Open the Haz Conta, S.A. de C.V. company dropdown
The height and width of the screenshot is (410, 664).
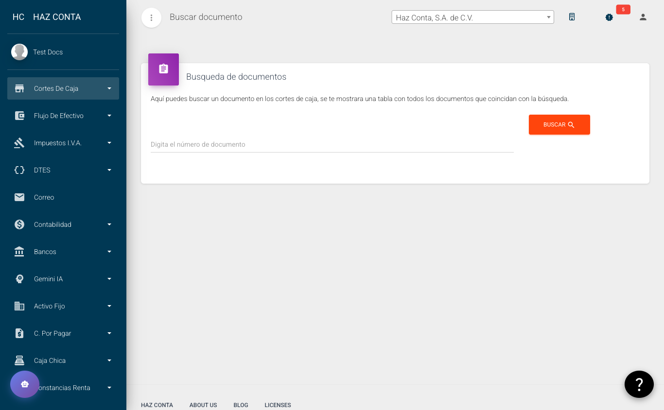click(472, 17)
